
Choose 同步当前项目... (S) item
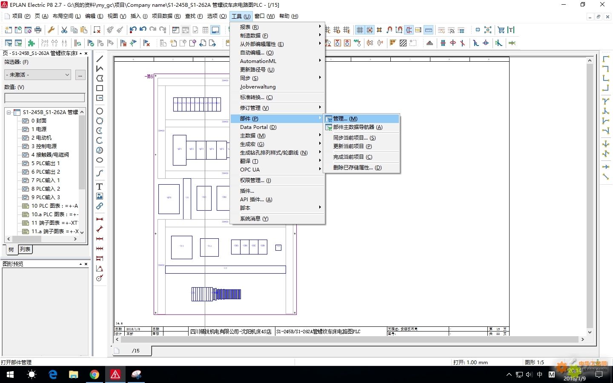point(361,137)
